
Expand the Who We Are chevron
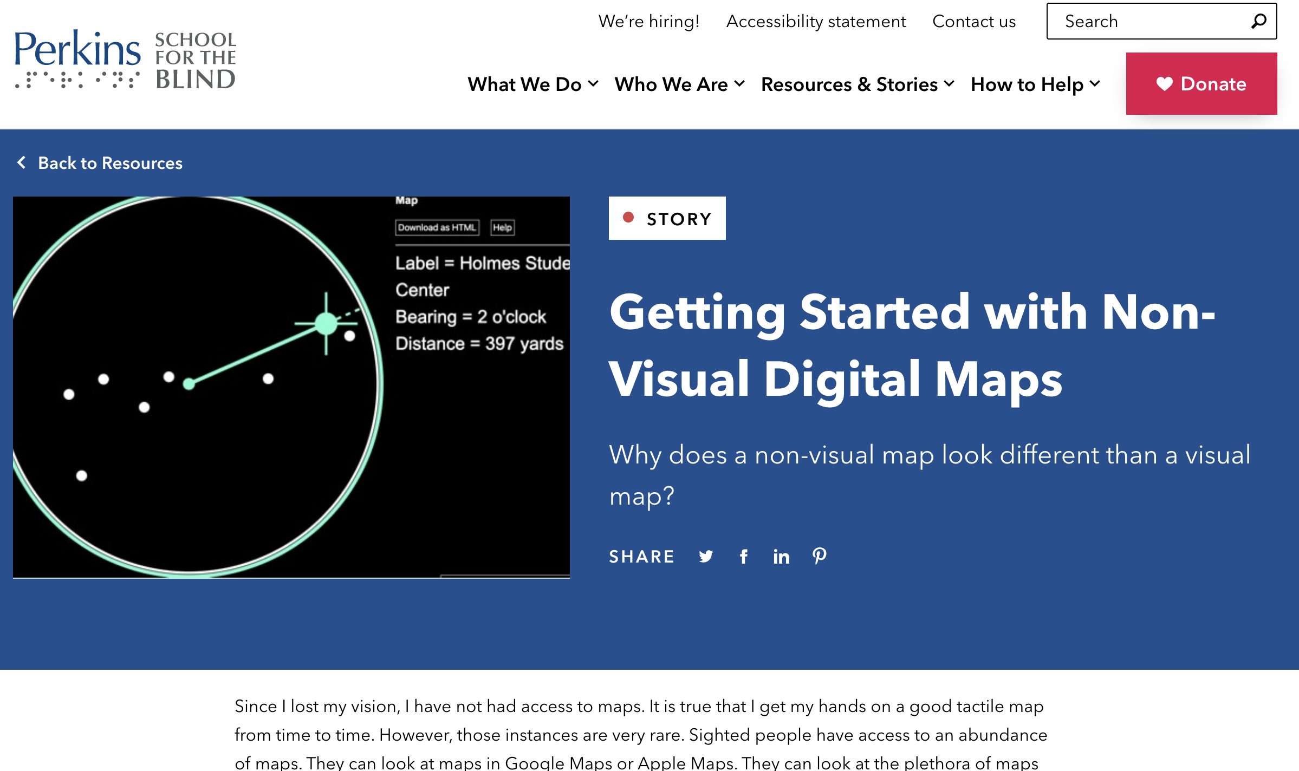click(x=740, y=84)
